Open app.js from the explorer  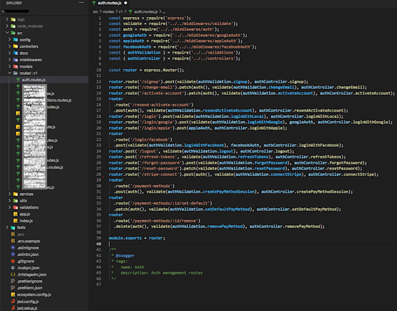[25, 214]
